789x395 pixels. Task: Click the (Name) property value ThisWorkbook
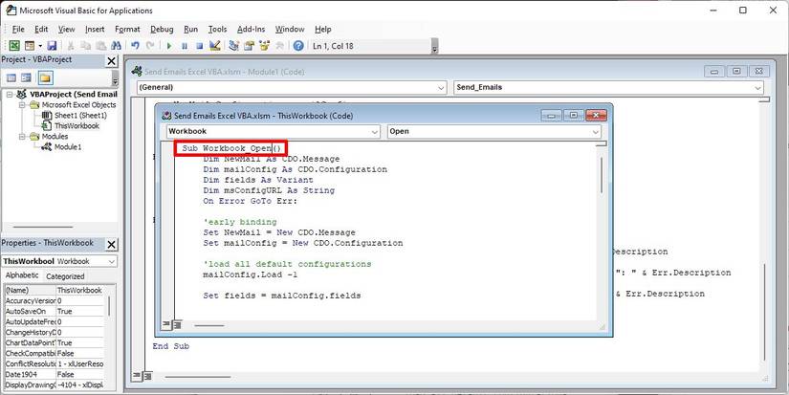79,291
